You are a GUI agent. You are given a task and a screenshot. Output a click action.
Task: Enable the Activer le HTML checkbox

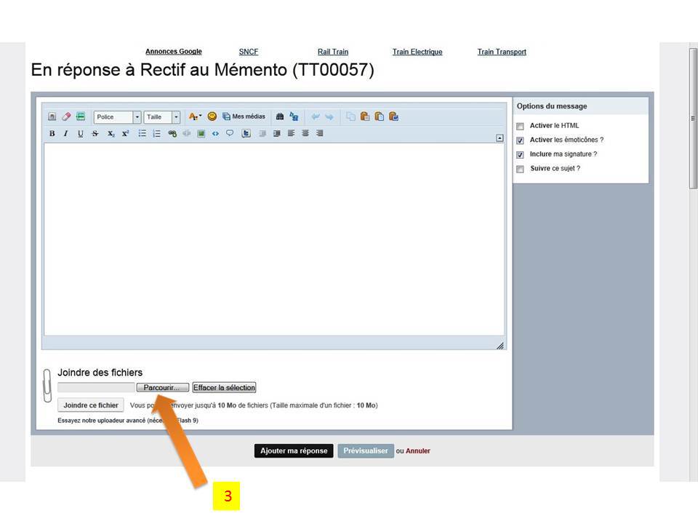[520, 127]
